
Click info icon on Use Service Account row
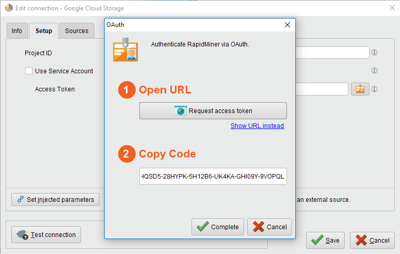click(375, 71)
